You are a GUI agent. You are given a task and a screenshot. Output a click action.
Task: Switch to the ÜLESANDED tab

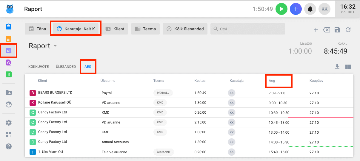coord(66,67)
